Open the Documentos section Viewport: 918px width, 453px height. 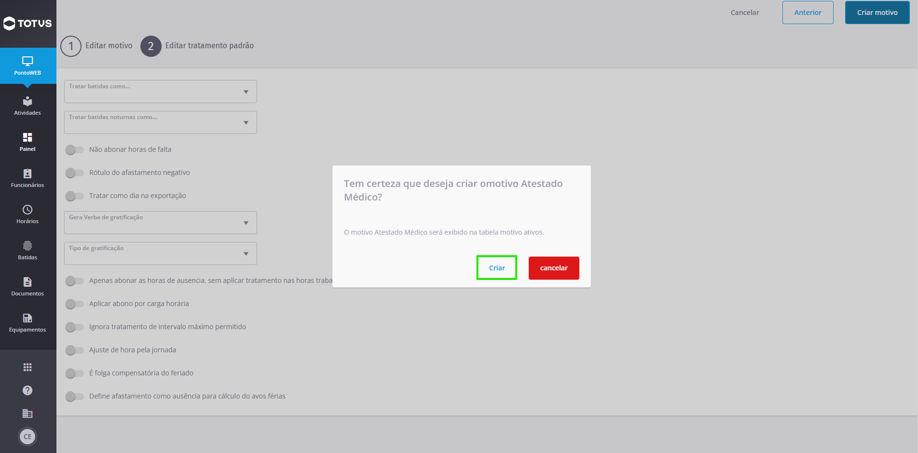pyautogui.click(x=27, y=287)
